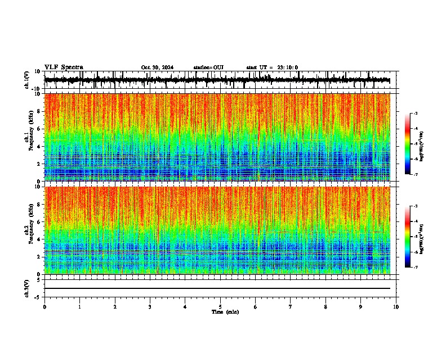Click the ch.2 spectrogram color scale bar
The width and height of the screenshot is (446, 344).
coord(408,237)
